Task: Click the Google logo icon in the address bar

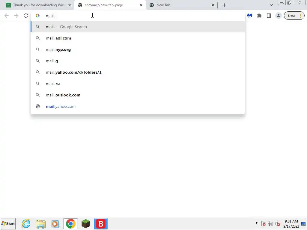Action: point(37,16)
